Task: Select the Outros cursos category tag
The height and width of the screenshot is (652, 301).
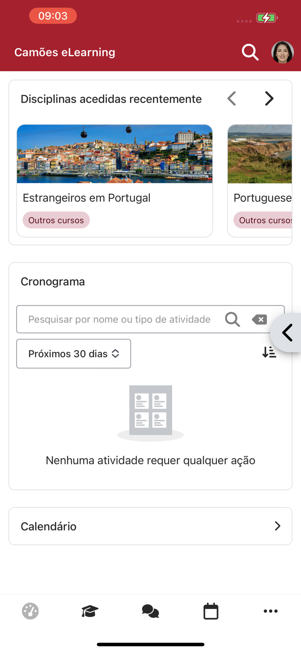Action: tap(56, 220)
